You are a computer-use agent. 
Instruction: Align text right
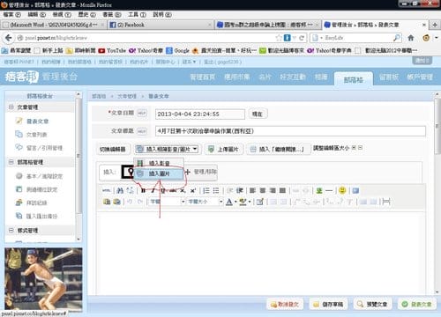273,190
